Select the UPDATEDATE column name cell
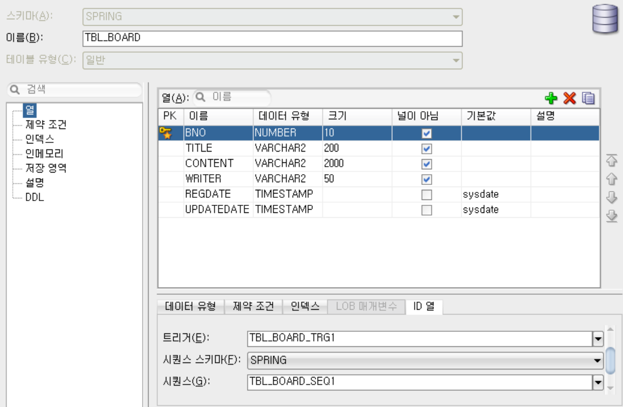Screen dimensions: 623x407 218,210
